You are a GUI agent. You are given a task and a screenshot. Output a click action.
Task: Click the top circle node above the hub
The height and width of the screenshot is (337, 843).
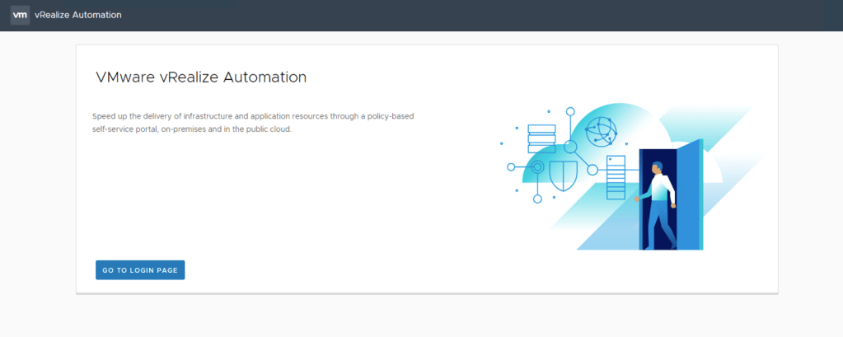[x=569, y=111]
